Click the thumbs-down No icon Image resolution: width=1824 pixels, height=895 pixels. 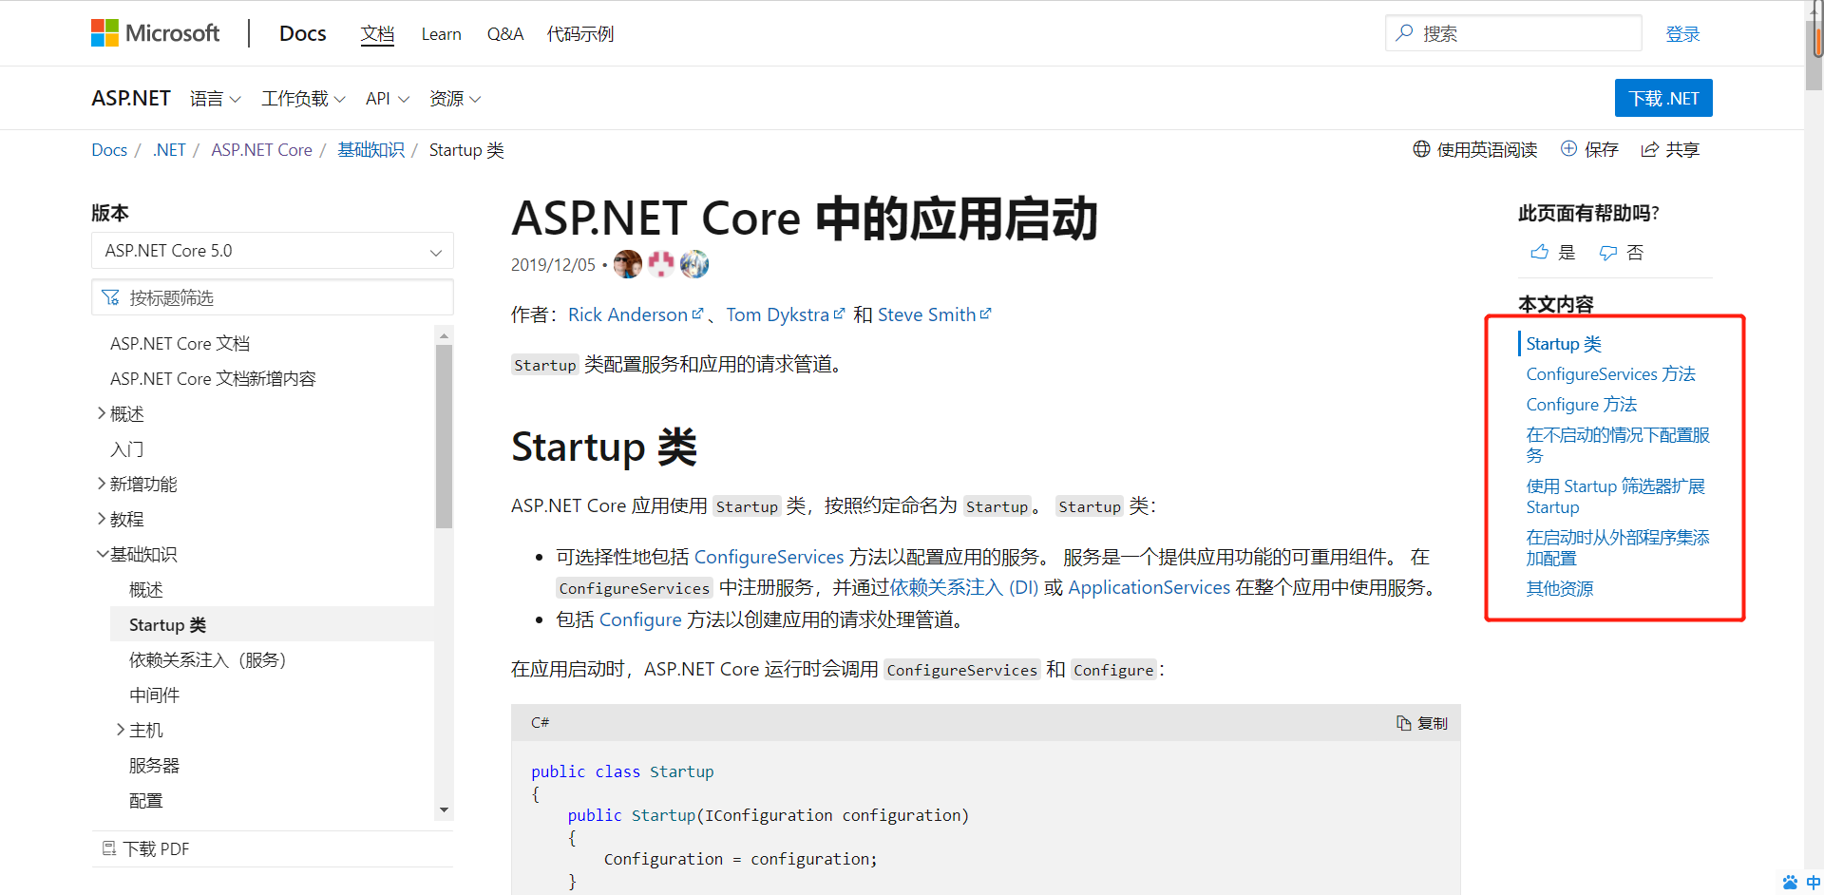tap(1608, 252)
